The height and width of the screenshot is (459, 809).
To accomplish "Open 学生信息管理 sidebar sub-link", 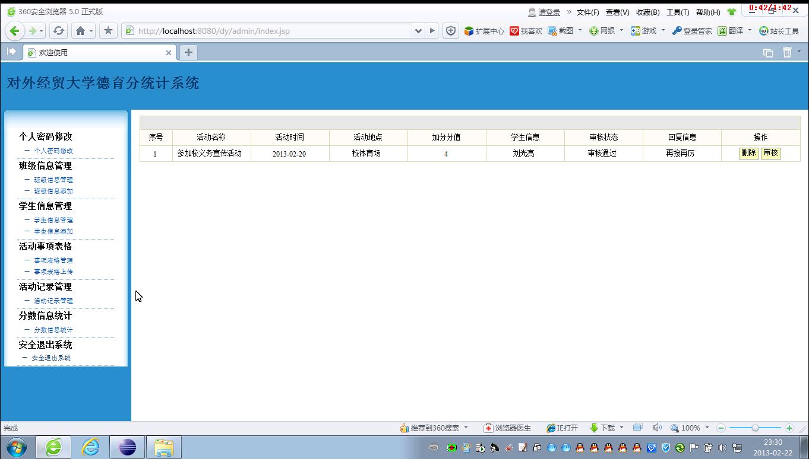I will click(53, 220).
